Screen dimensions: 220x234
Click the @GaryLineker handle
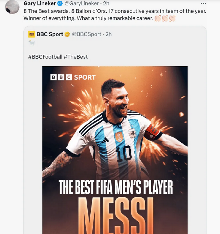pos(81,3)
